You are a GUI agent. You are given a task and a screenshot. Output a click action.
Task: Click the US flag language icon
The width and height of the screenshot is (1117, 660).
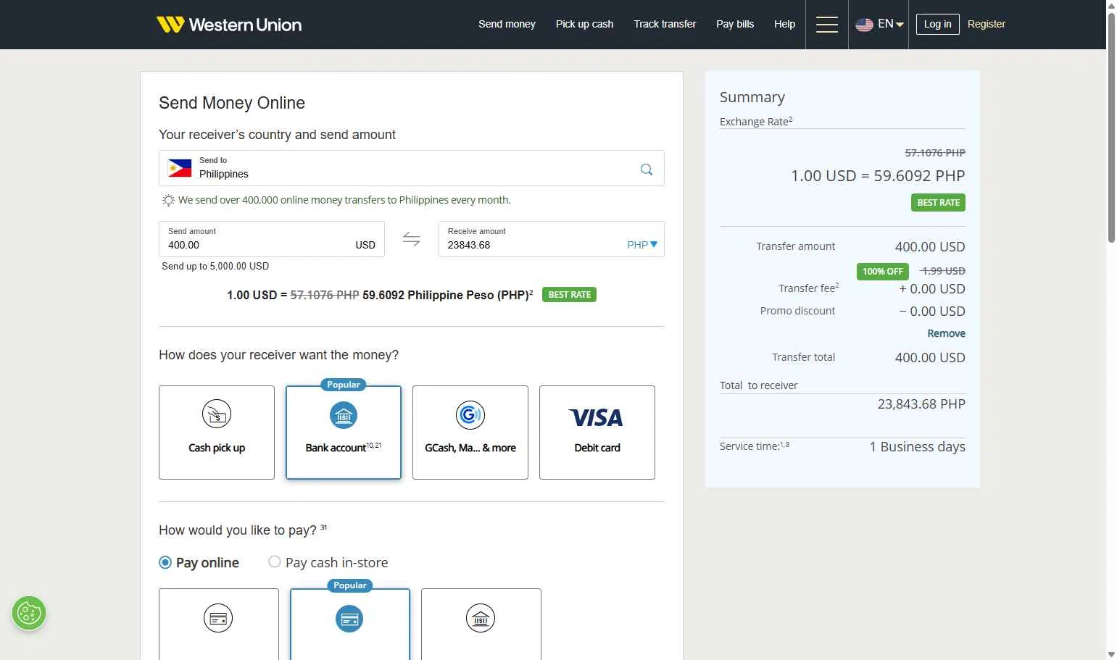point(864,25)
